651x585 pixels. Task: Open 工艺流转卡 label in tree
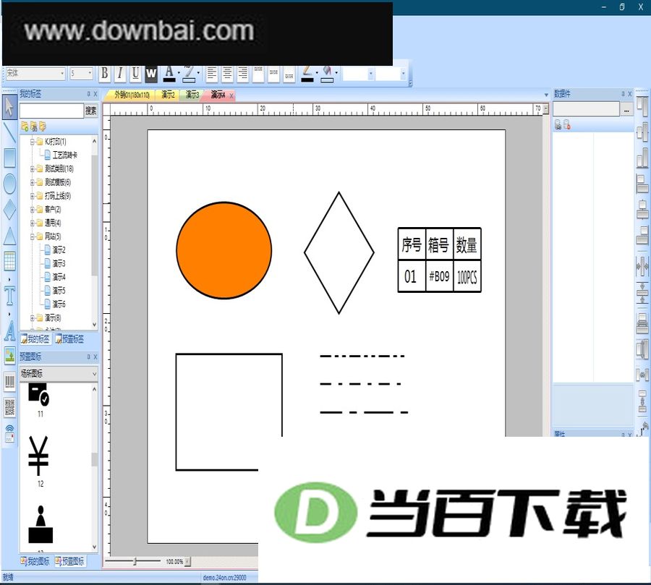[65, 155]
